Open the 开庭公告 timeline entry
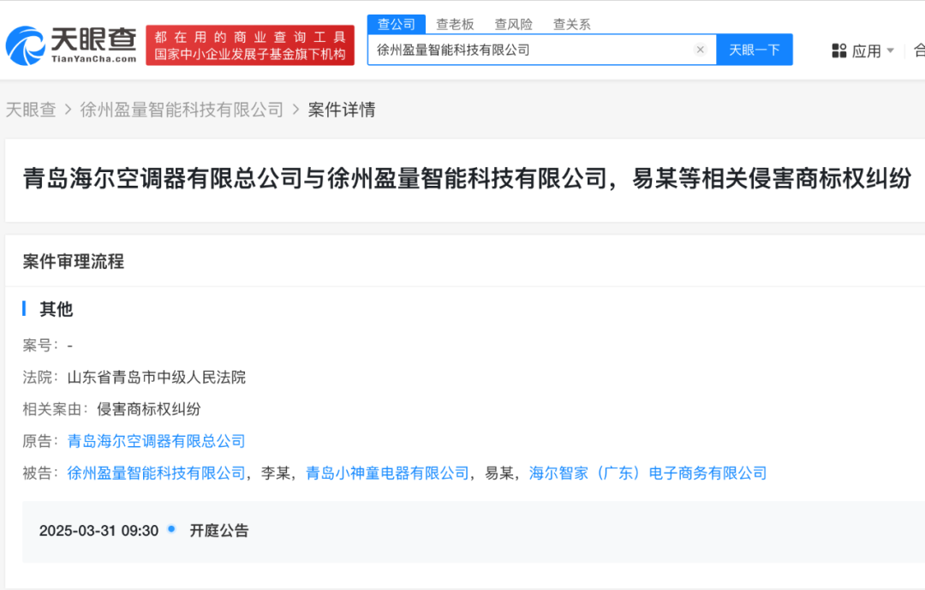The width and height of the screenshot is (925, 590). coord(219,530)
